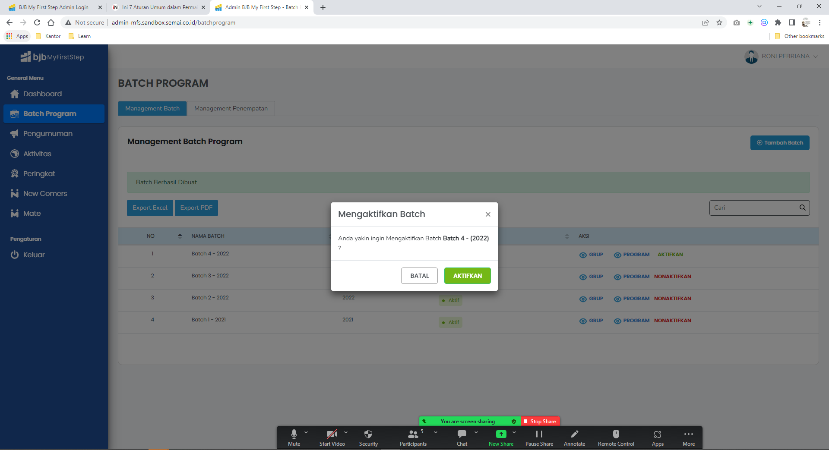The image size is (829, 450).
Task: Close the Mengaktifkan Batch dialog
Action: pos(488,214)
